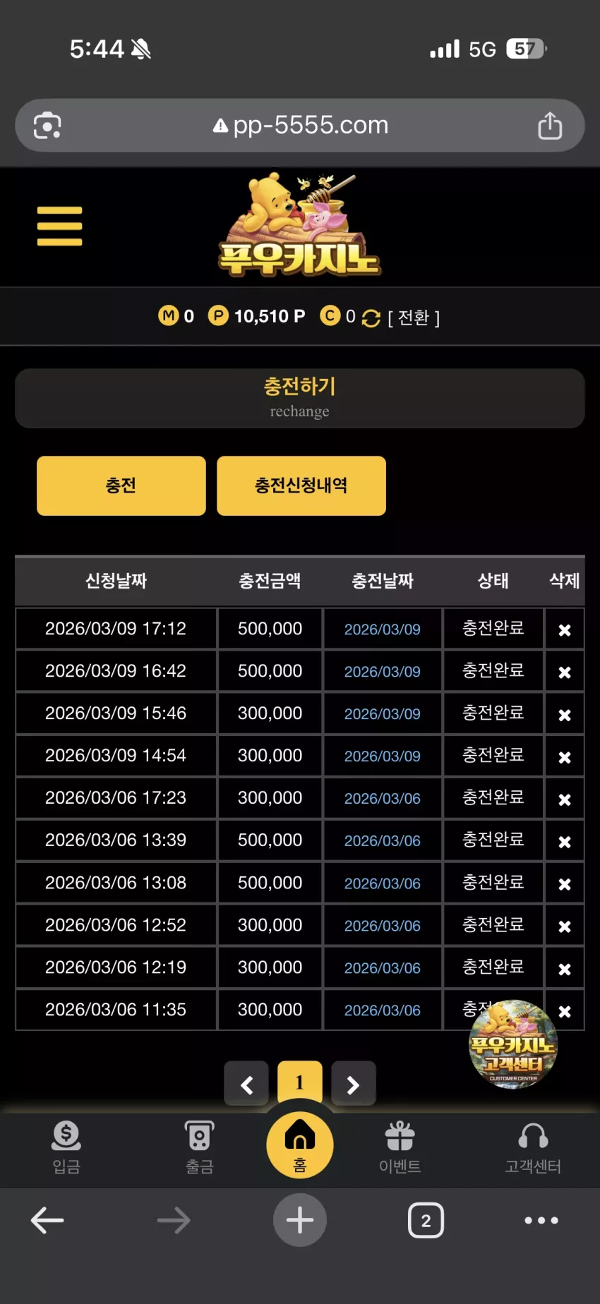Tap the browser share icon
The image size is (600, 1304).
point(550,126)
